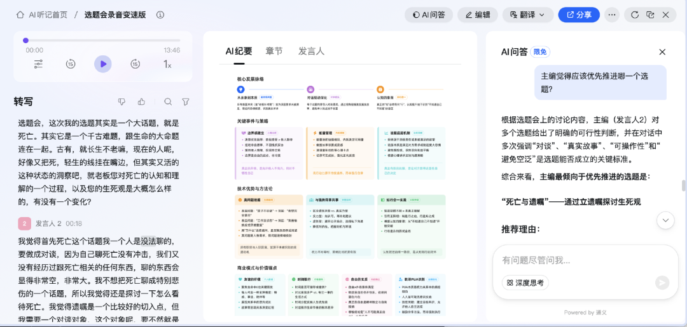Toggle 深度思考 deep thinking mode
The image size is (687, 327).
[x=525, y=283]
